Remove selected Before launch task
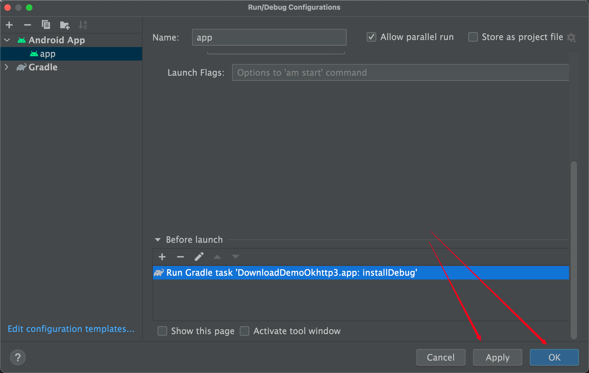 pyautogui.click(x=180, y=257)
